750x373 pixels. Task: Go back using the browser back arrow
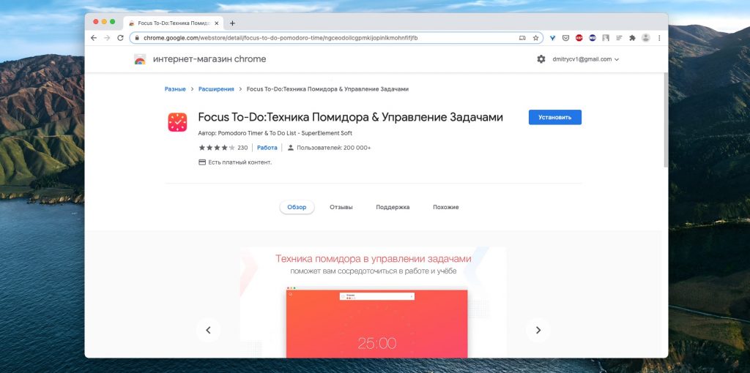[x=94, y=38]
